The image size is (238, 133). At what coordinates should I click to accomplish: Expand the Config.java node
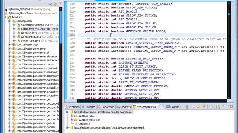(x=14, y=29)
